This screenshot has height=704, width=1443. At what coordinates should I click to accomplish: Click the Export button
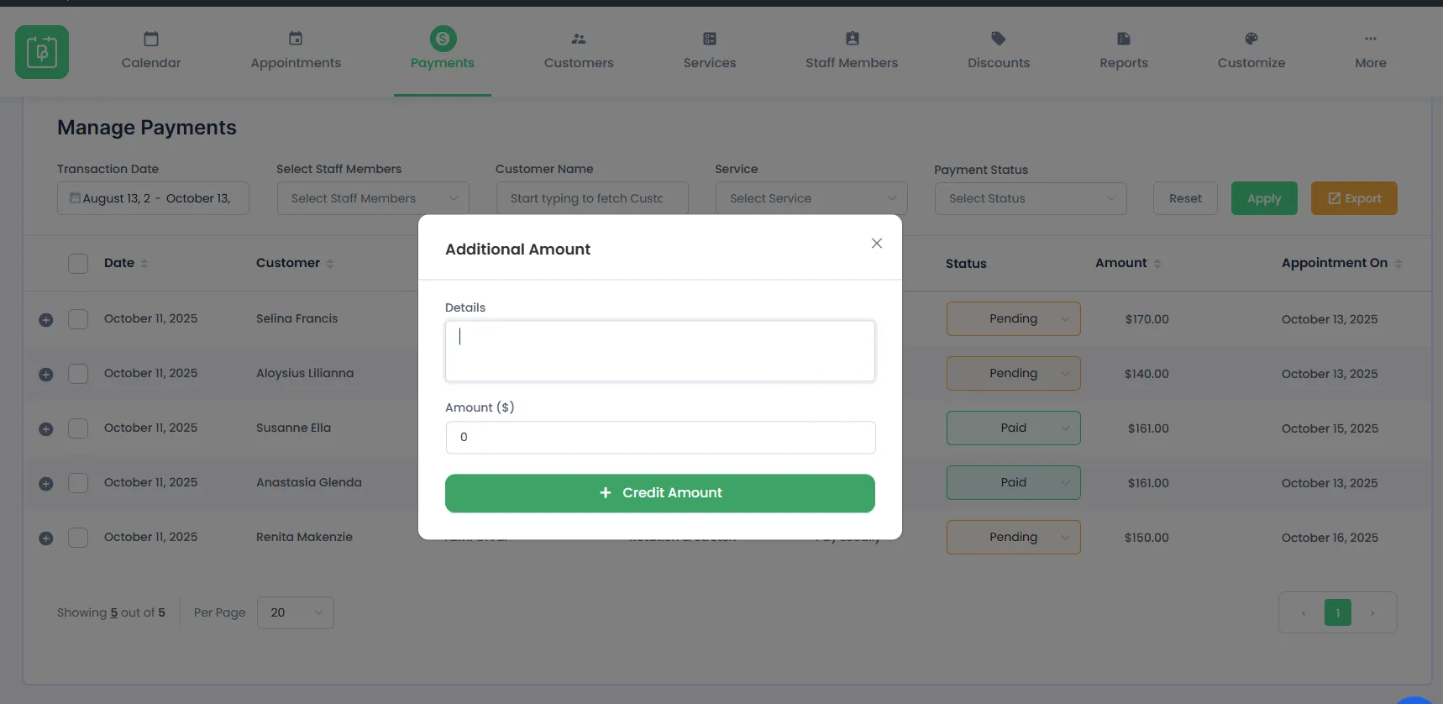pyautogui.click(x=1353, y=199)
